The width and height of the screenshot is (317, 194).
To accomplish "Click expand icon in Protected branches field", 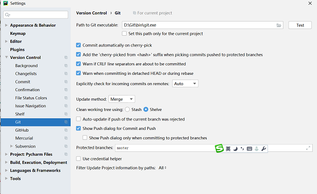I will tap(308, 148).
